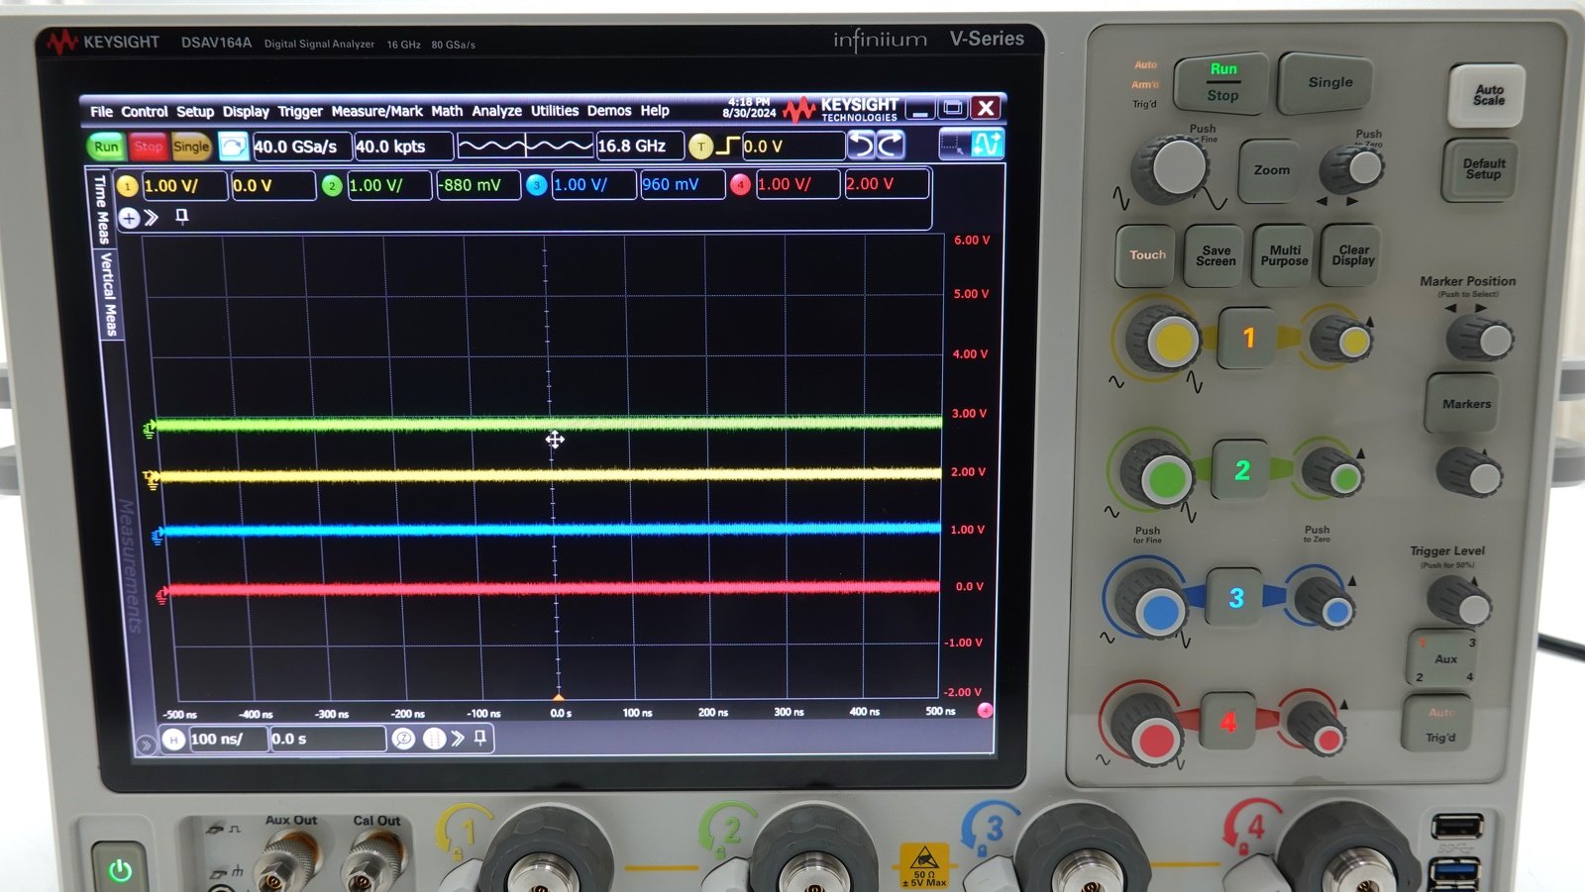The height and width of the screenshot is (892, 1585).
Task: Click the on-screen green Run button
Action: click(106, 147)
